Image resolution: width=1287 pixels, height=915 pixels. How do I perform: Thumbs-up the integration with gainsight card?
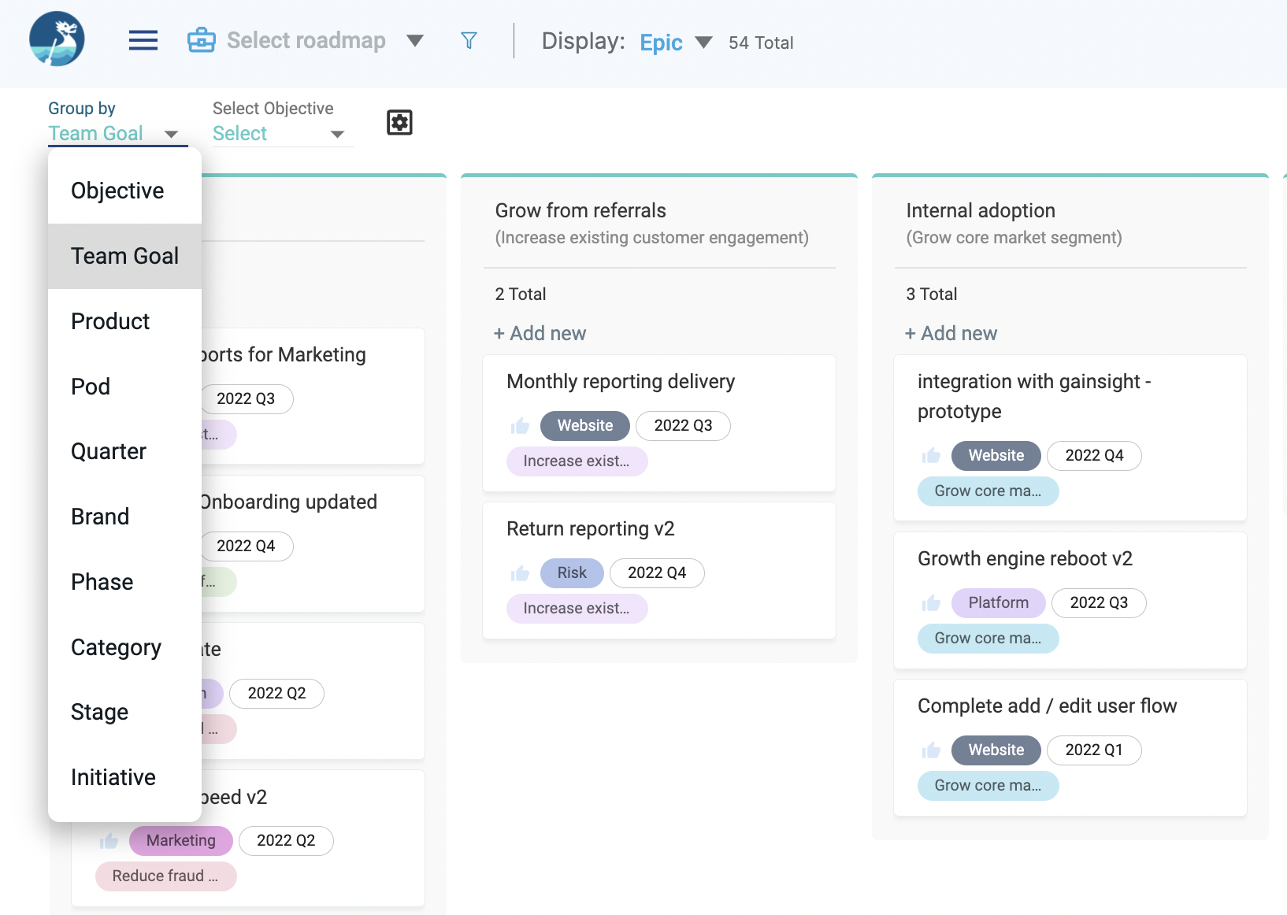931,456
